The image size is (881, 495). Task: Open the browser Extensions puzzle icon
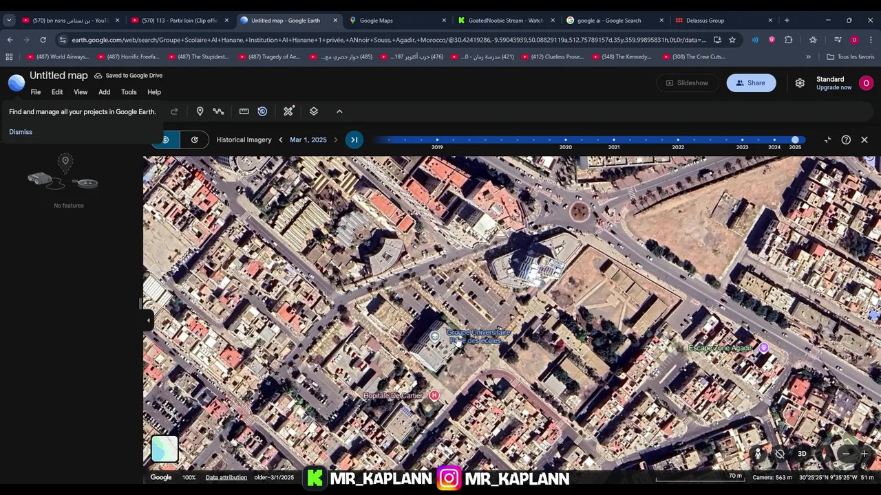point(789,40)
